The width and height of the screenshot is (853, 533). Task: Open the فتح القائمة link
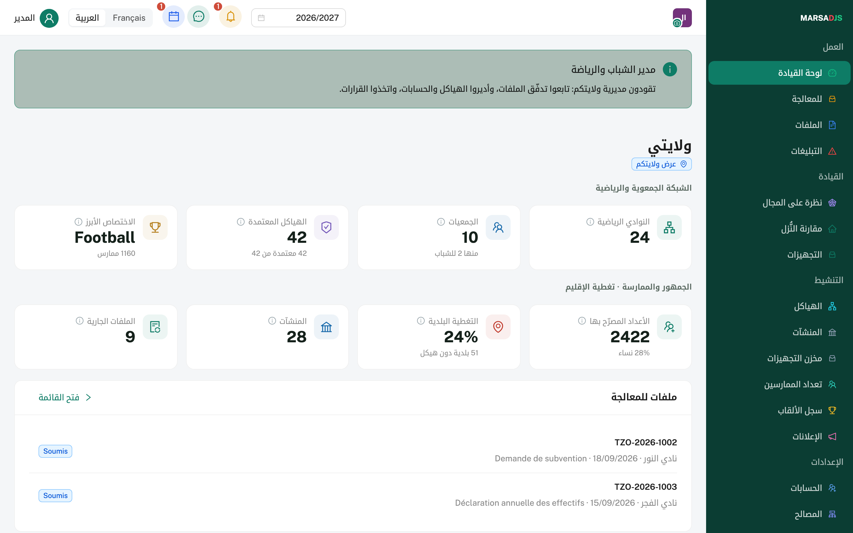point(59,398)
